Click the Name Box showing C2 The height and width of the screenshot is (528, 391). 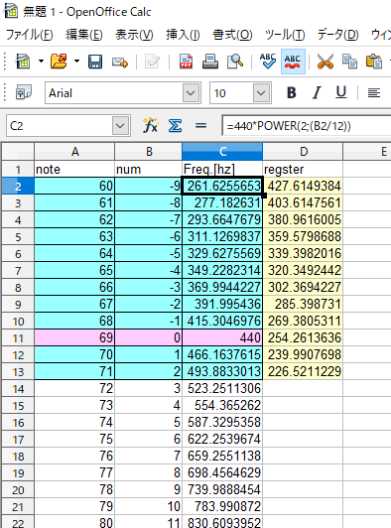pos(60,126)
